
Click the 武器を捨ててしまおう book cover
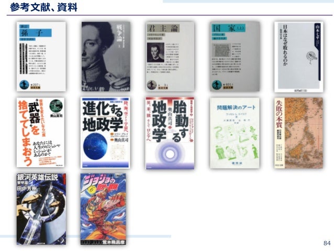click(x=41, y=133)
